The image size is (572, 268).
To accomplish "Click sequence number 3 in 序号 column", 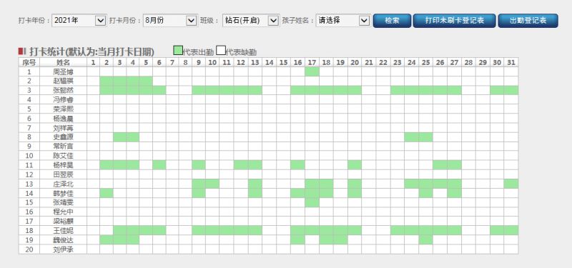I will point(29,91).
